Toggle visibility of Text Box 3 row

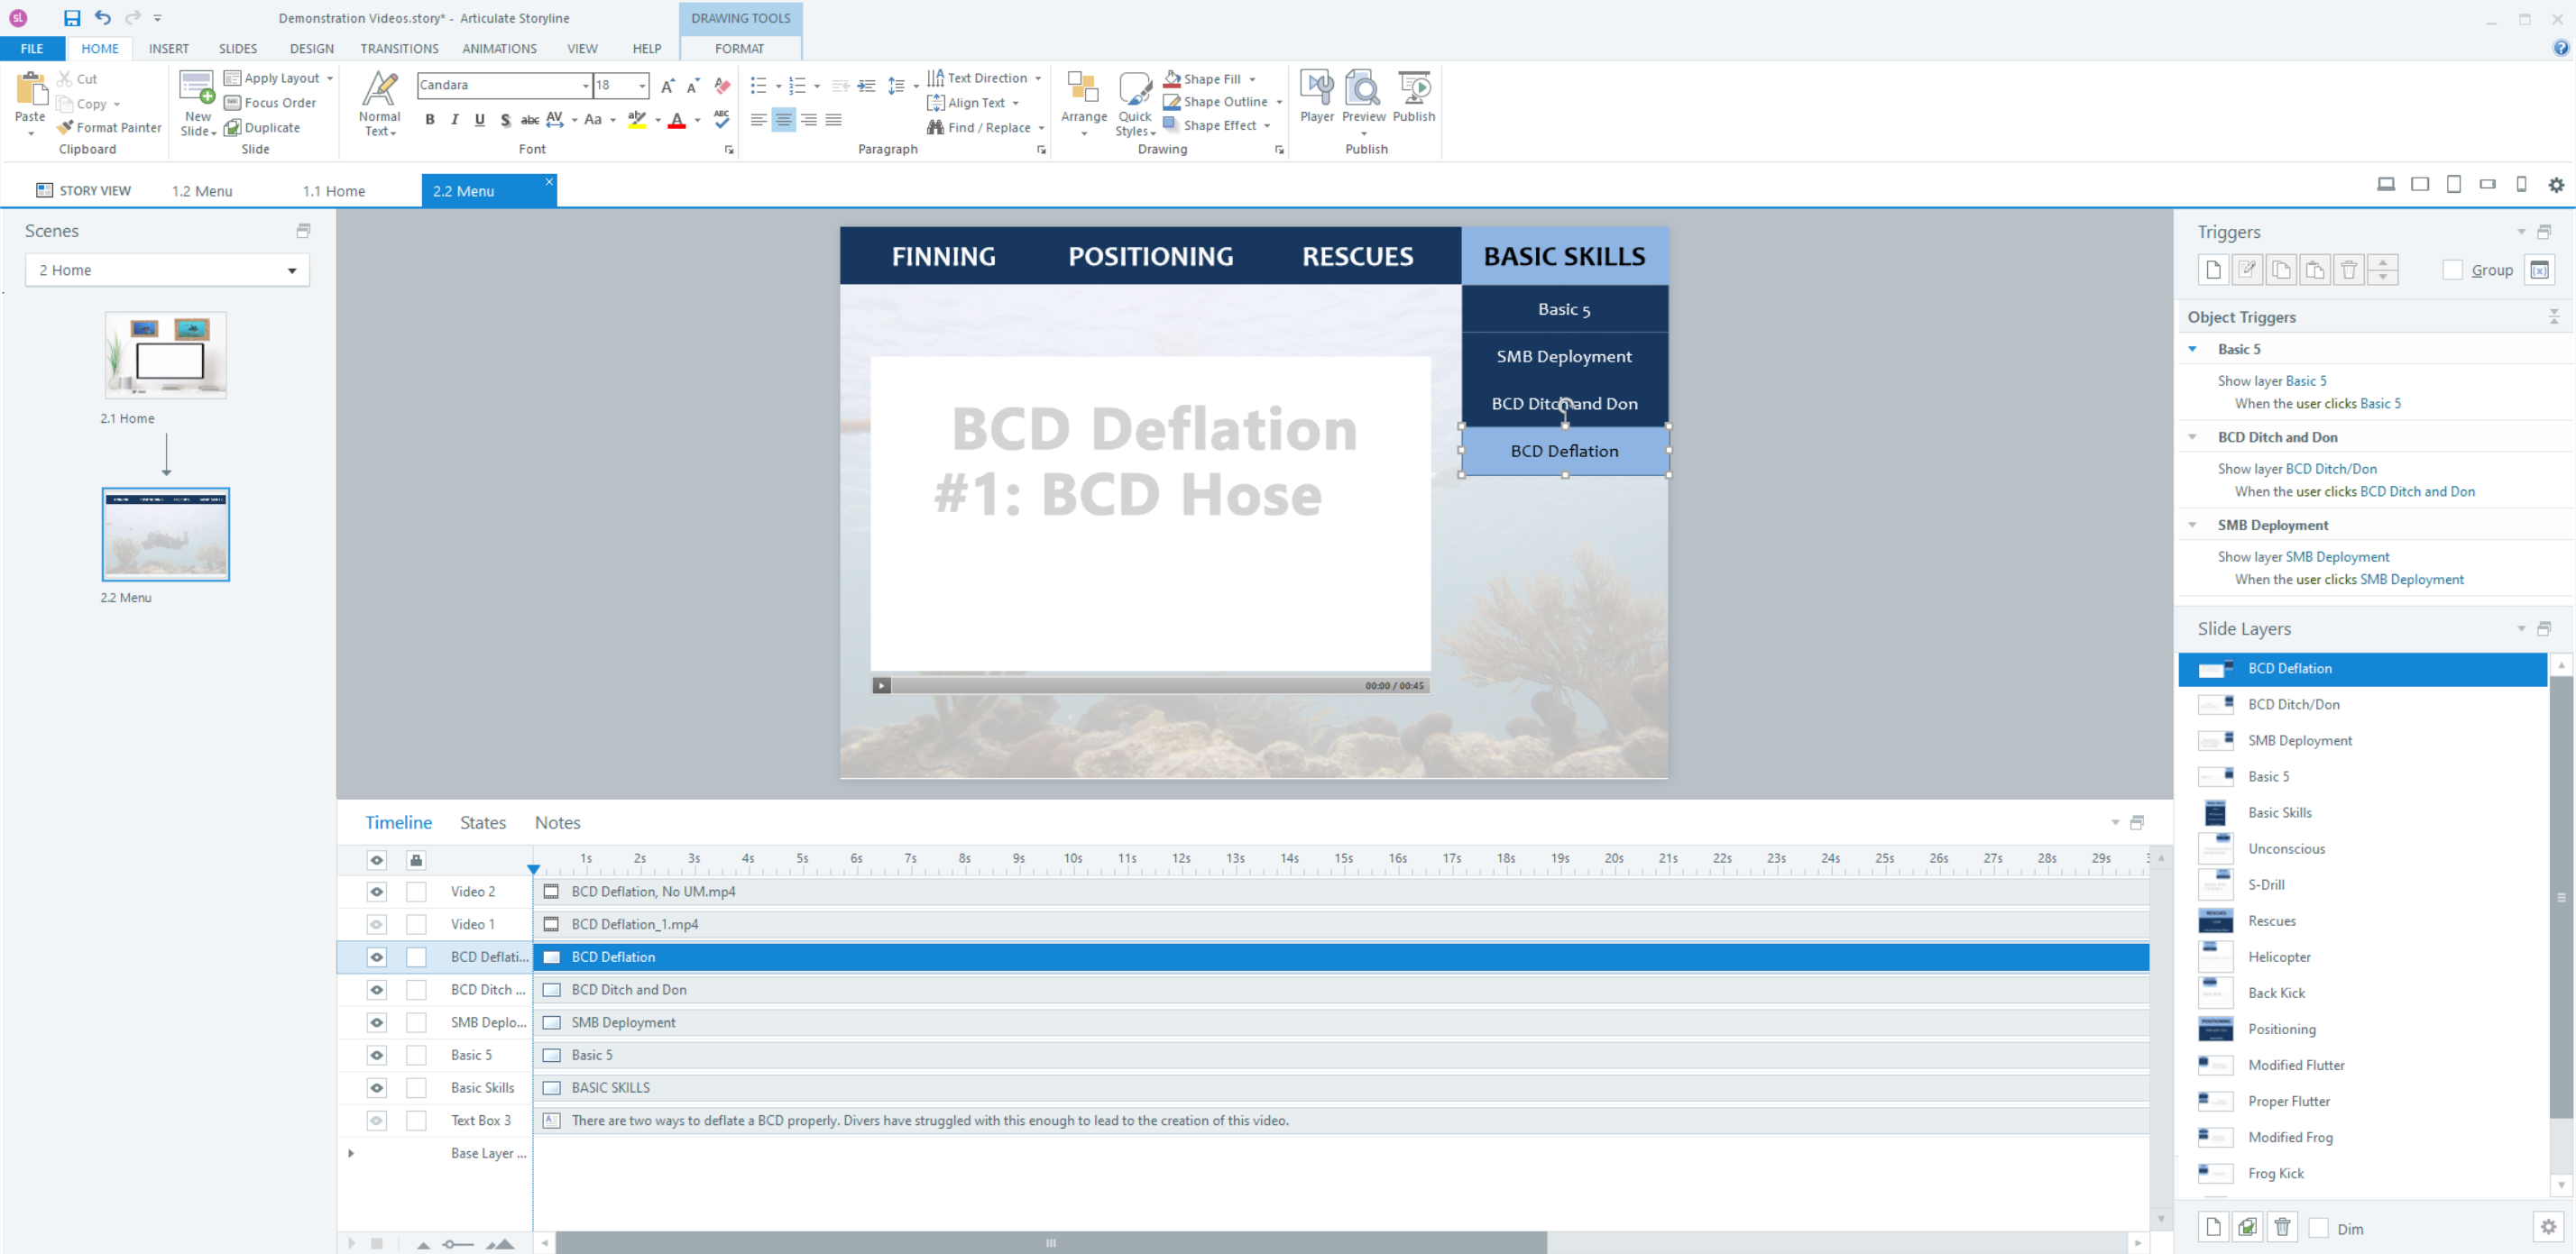(376, 1120)
